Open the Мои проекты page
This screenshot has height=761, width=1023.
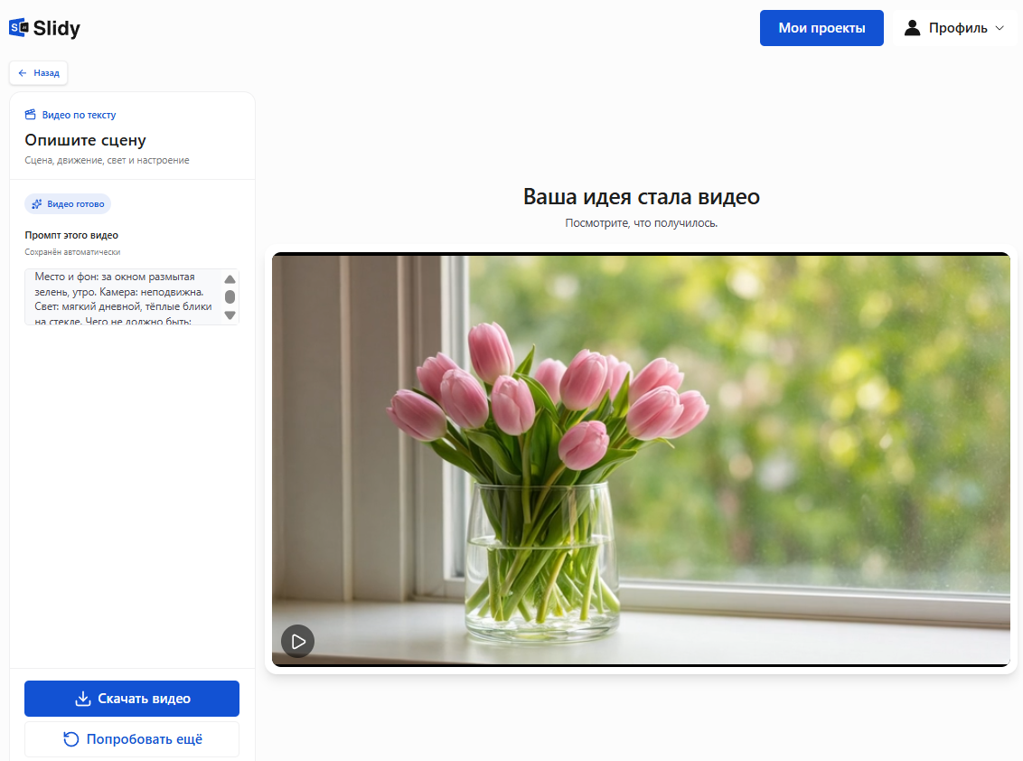tap(821, 28)
